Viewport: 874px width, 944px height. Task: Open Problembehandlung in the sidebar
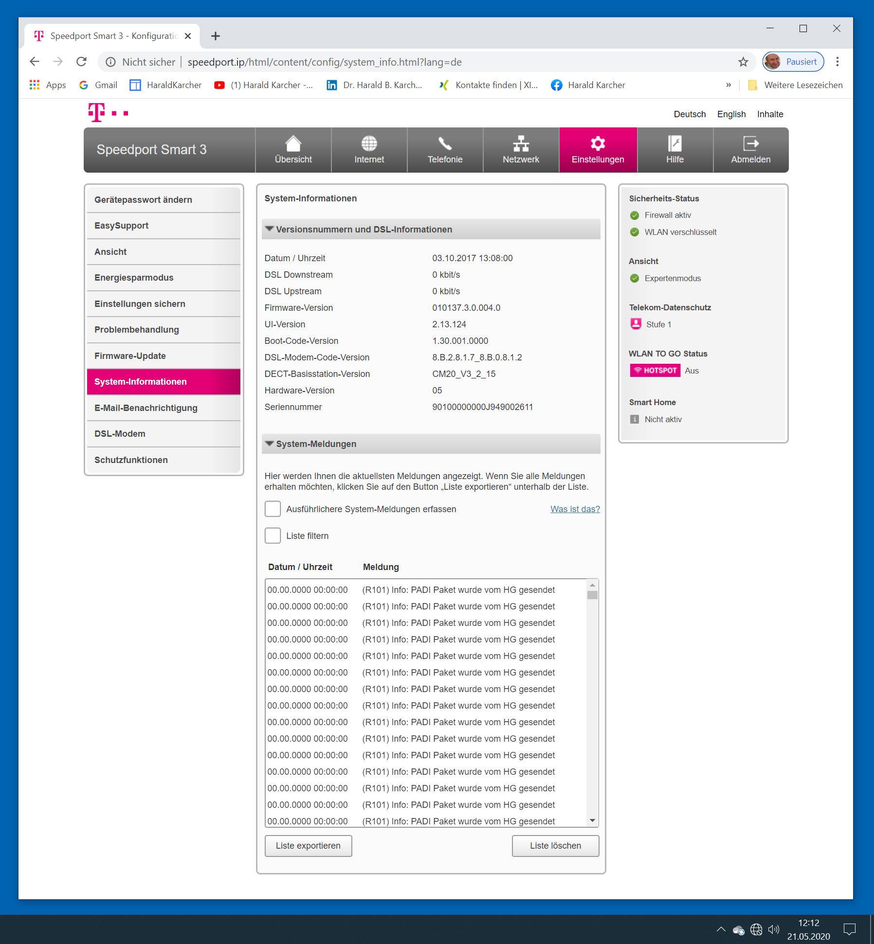tap(164, 330)
